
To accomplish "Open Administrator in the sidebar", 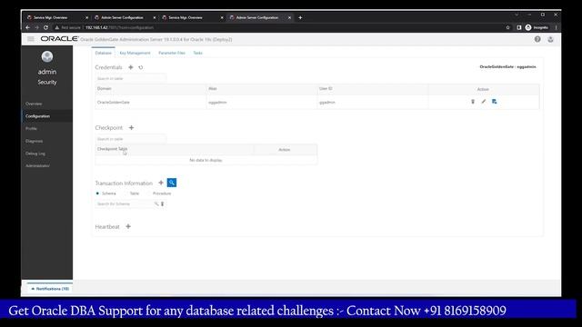I will [x=37, y=165].
